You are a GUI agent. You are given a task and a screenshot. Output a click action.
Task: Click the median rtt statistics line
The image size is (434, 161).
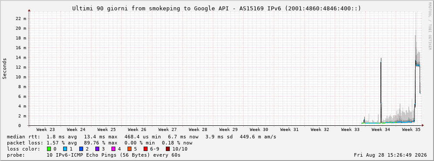point(141,137)
